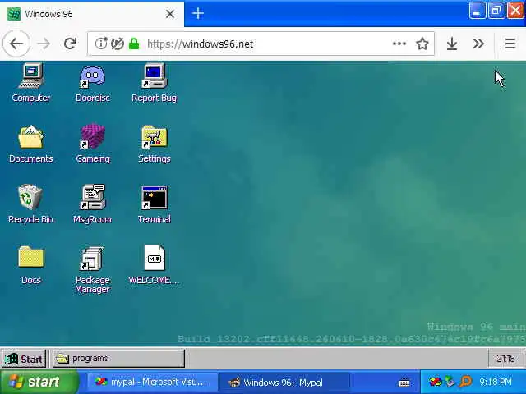Viewport: 526px width, 394px height.
Task: Select the Recycle Bin icon
Action: [x=30, y=204]
